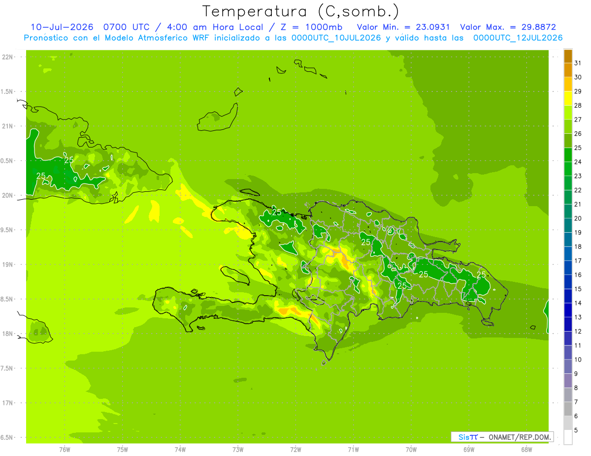
Task: Click the '76W' longitude axis label
Action: click(65, 449)
